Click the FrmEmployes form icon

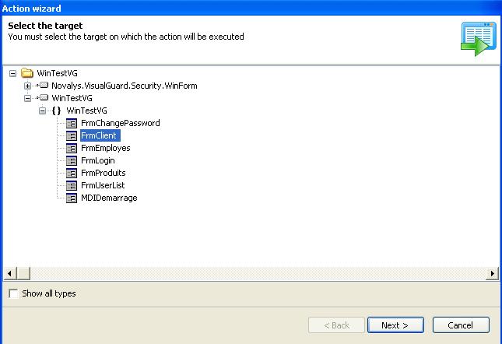click(72, 148)
